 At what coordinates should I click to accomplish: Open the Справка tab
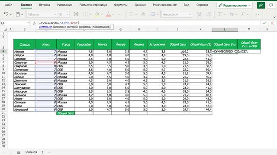[x=202, y=5]
